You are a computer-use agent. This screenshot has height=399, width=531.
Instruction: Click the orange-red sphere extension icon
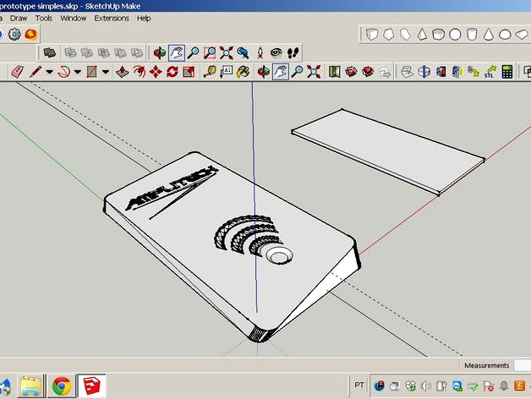coord(30,34)
